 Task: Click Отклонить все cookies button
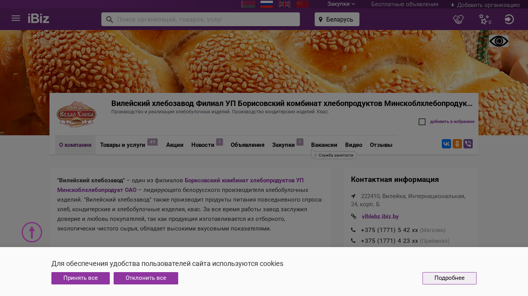coord(146,278)
